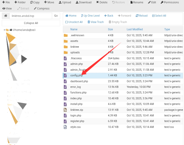Select the linktree.zip archive file icon
Viewport: 184px width, 145px height.
[x=65, y=110]
